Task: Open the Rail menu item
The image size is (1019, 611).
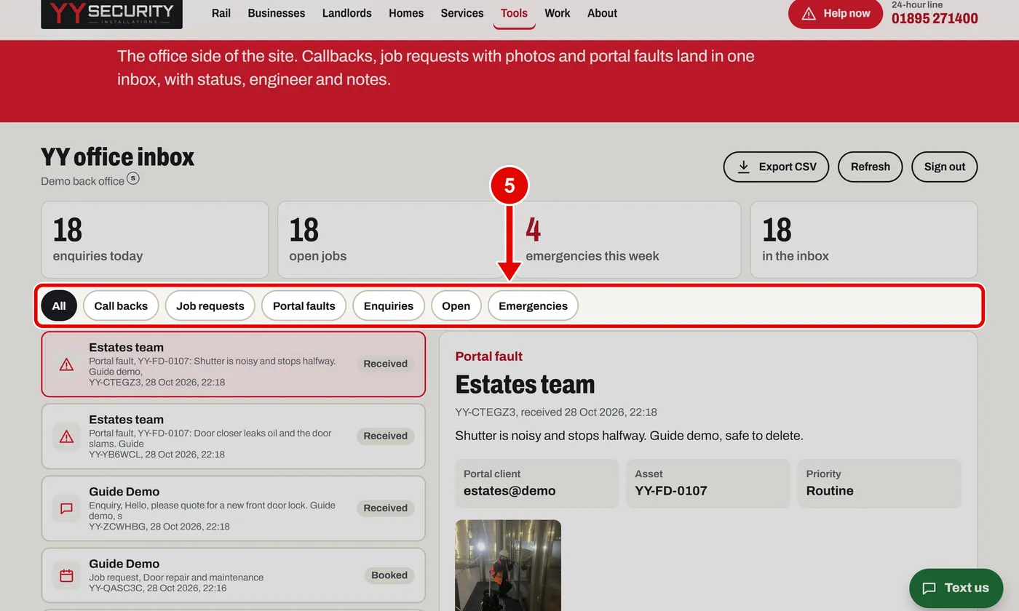Action: coord(221,13)
